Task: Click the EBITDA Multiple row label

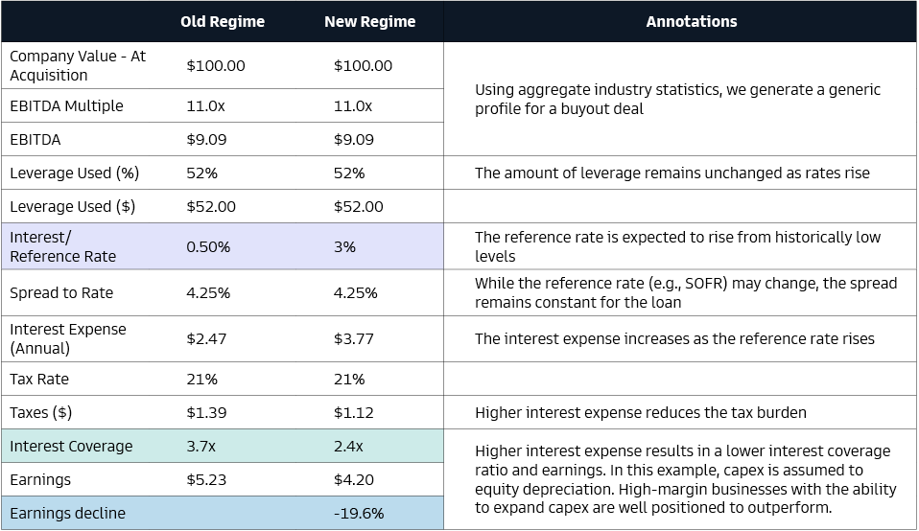Action: 66,106
